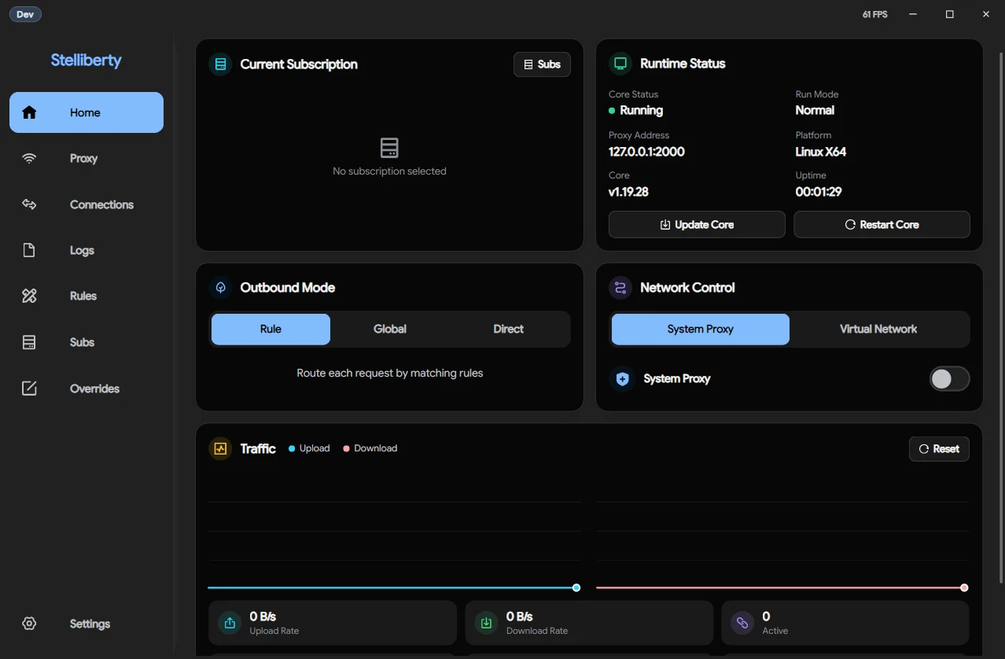Click the Overrides edit icon
The height and width of the screenshot is (659, 1005).
29,388
